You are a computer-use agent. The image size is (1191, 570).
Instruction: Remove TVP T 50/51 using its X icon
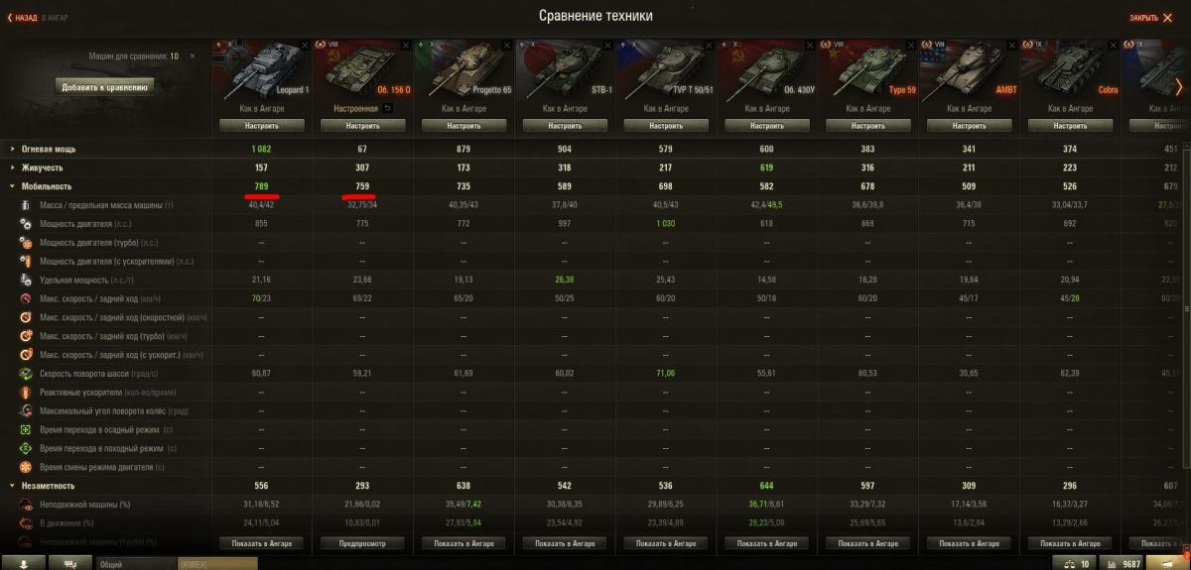[x=711, y=46]
